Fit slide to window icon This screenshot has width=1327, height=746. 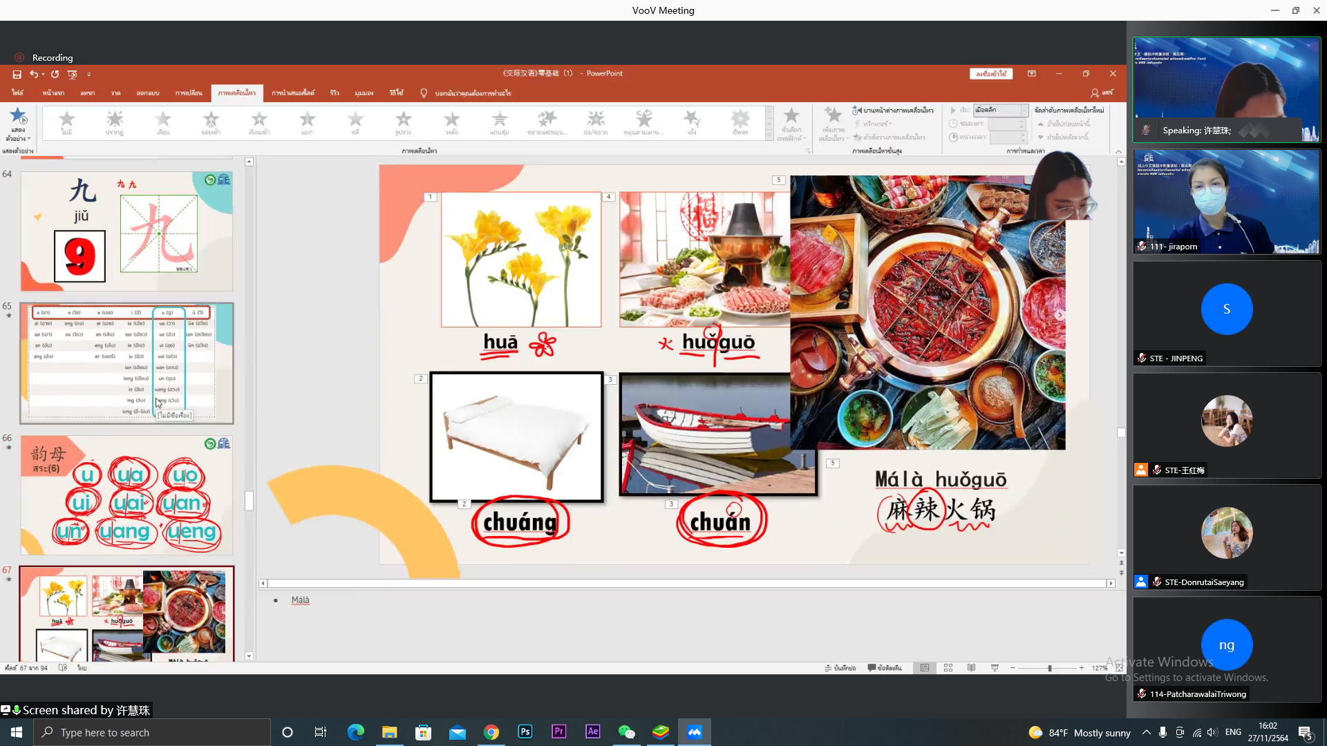[x=1120, y=668]
